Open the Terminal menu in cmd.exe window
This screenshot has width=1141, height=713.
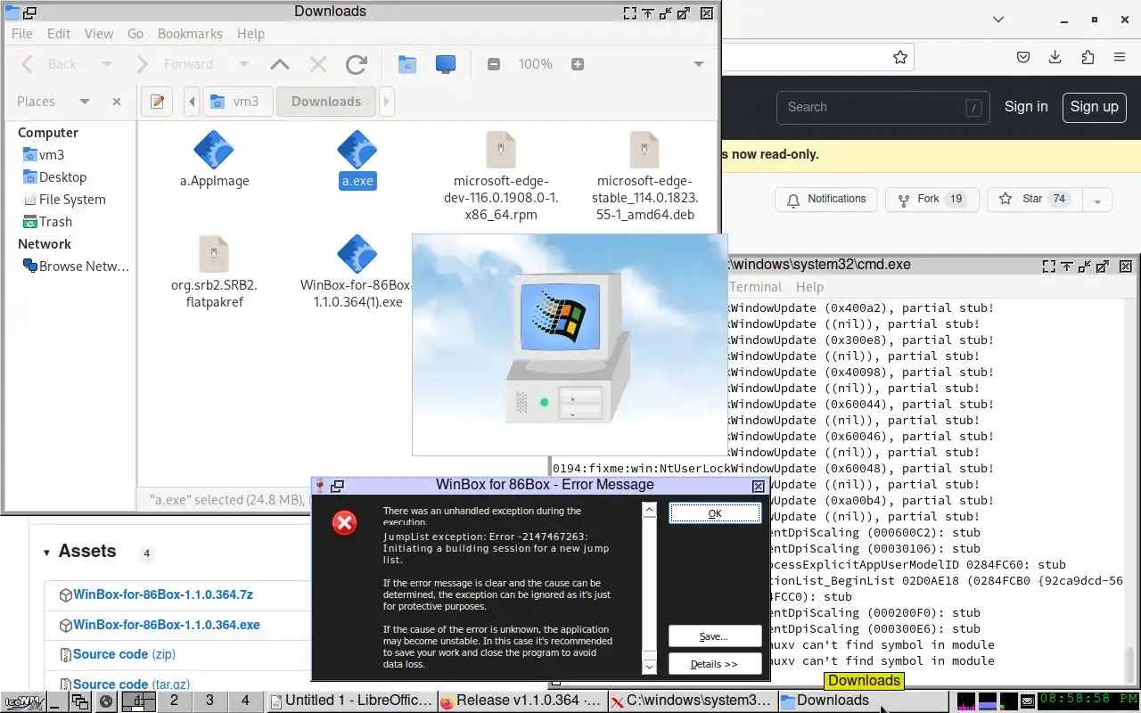[x=755, y=287]
